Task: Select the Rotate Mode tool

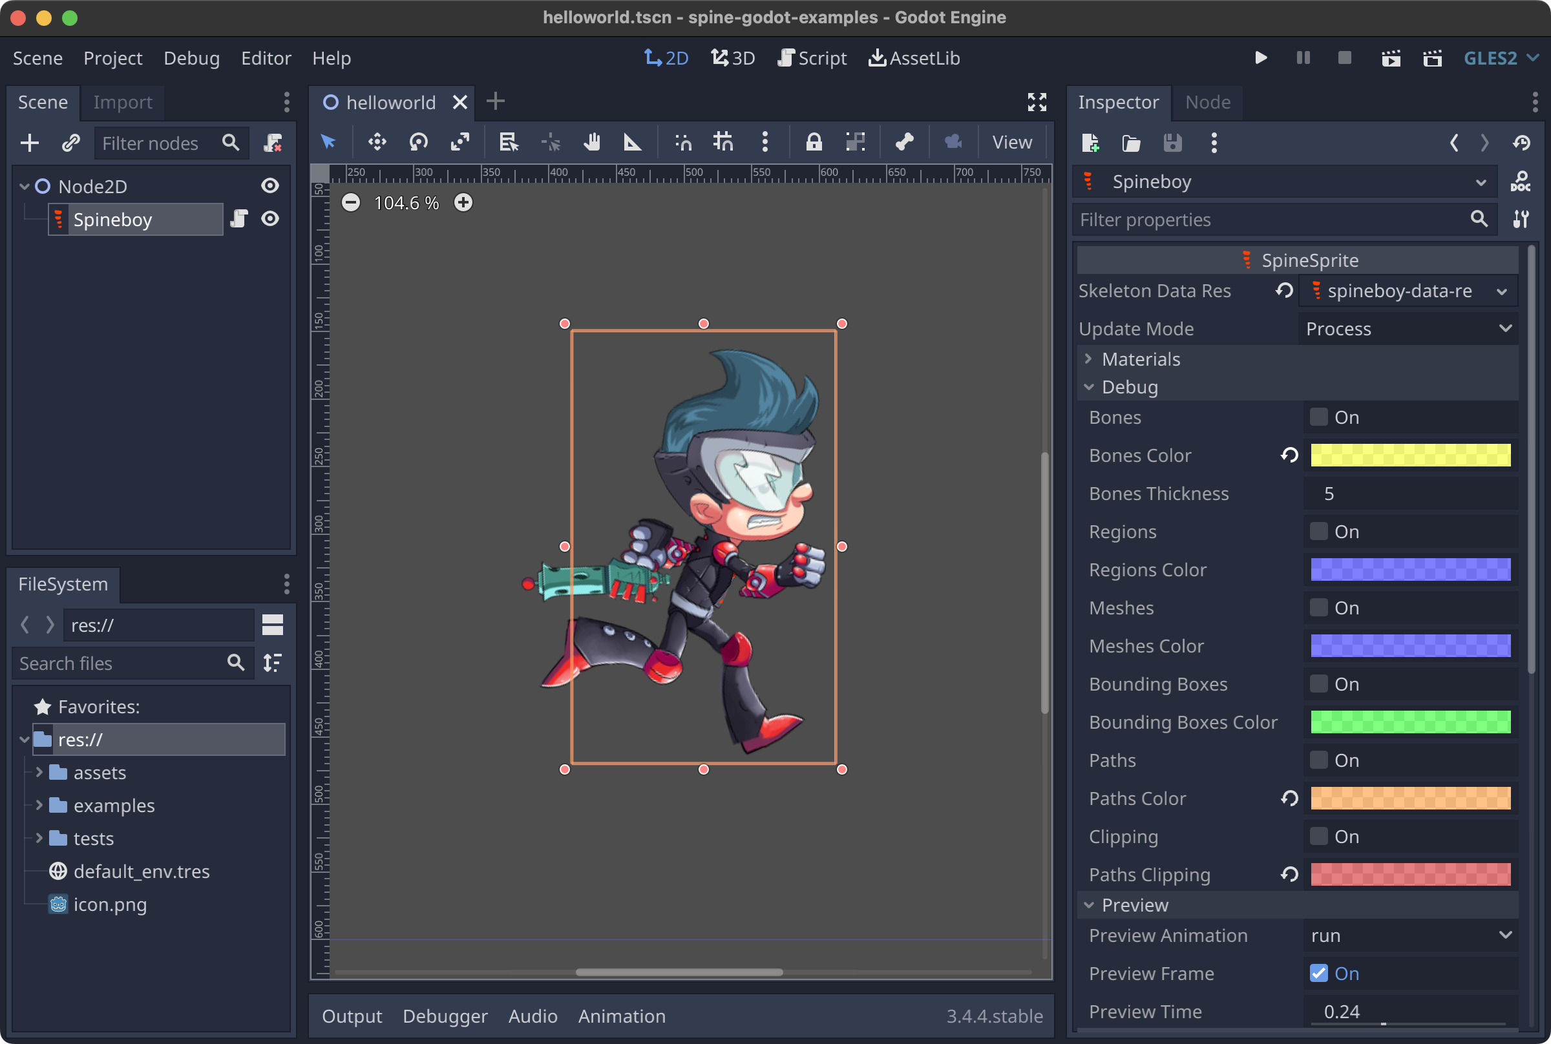Action: (x=418, y=142)
